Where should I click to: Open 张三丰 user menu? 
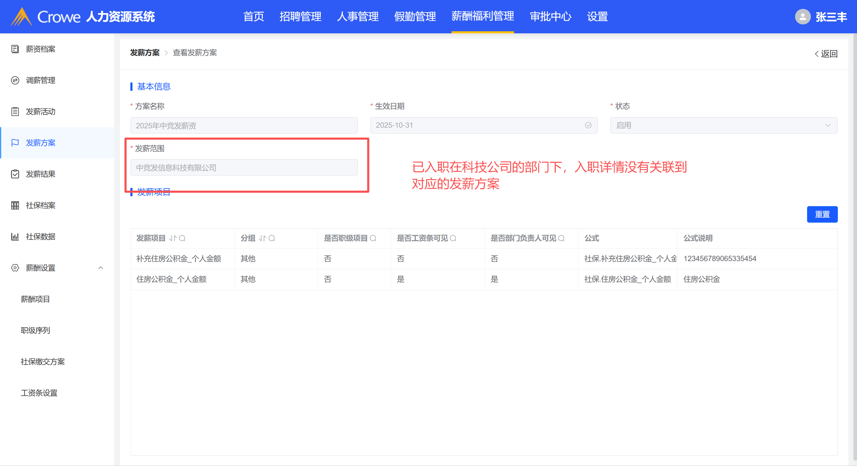pyautogui.click(x=831, y=17)
